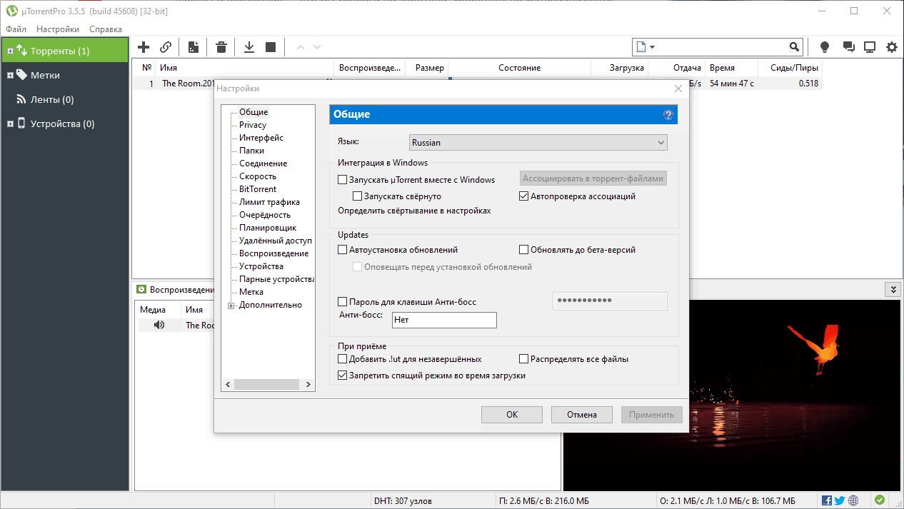Select Лимит трафика in settings tree

269,202
